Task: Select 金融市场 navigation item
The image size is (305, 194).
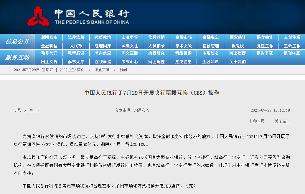Action: pyautogui.click(x=184, y=37)
